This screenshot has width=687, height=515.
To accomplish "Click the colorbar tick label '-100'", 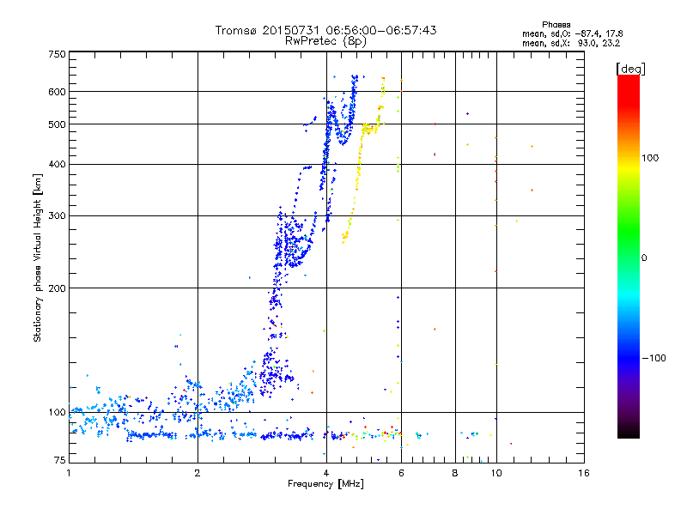I will click(x=654, y=358).
